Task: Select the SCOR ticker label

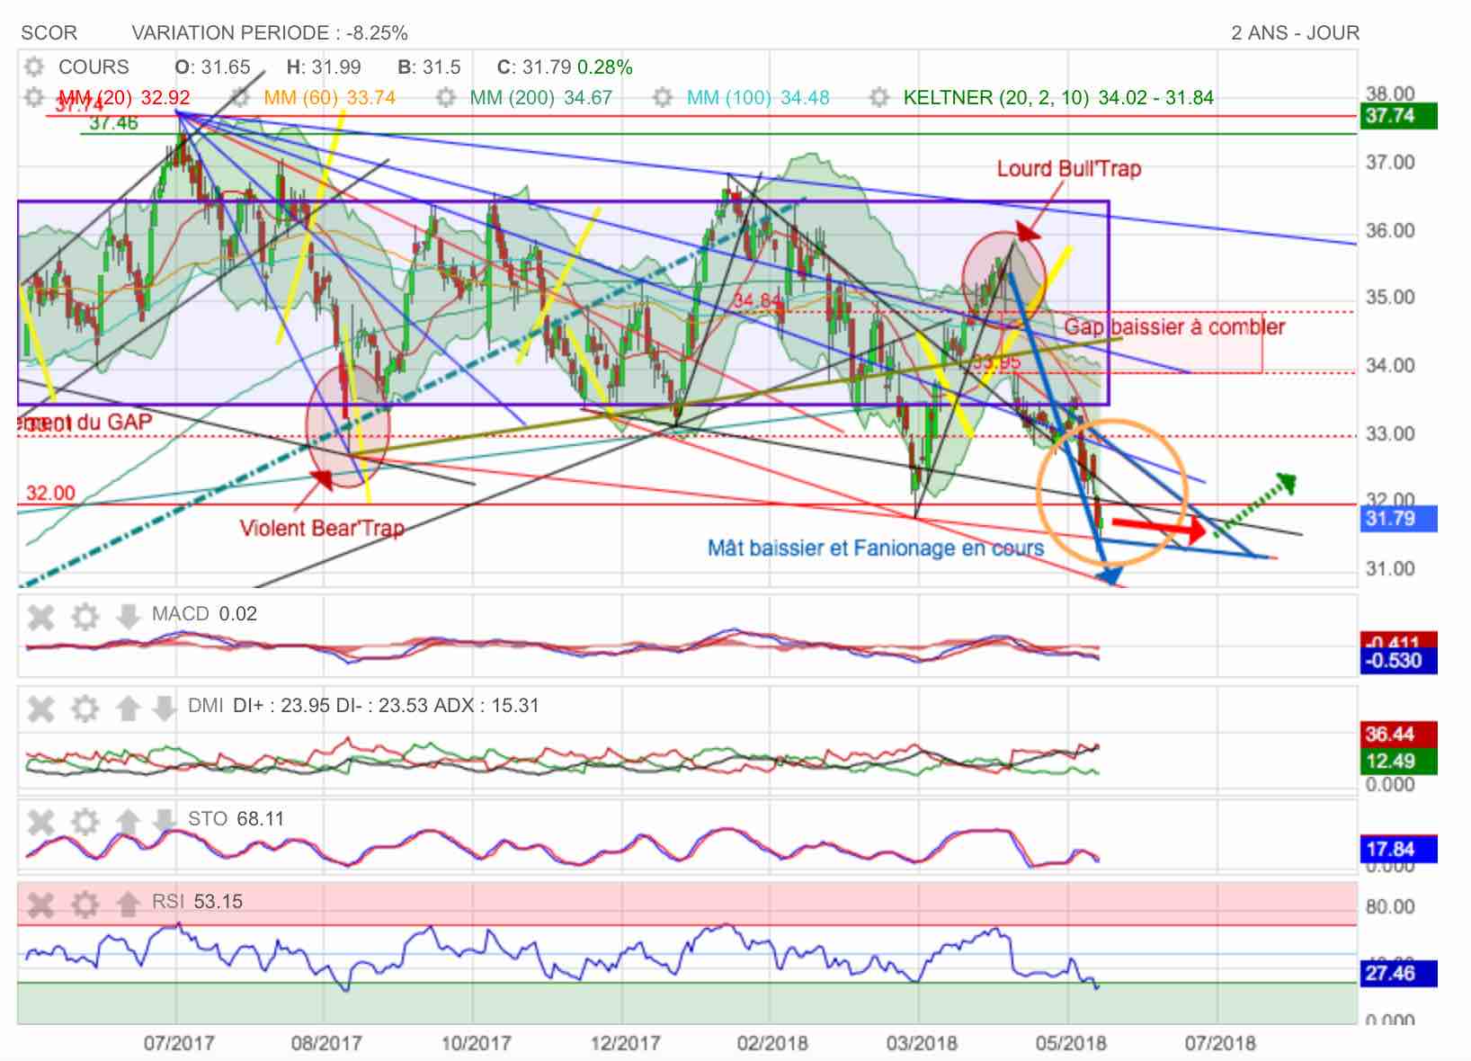Action: pyautogui.click(x=49, y=33)
